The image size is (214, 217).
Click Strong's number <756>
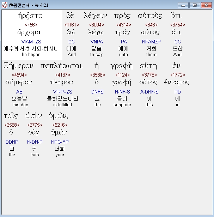pyautogui.click(x=31, y=25)
